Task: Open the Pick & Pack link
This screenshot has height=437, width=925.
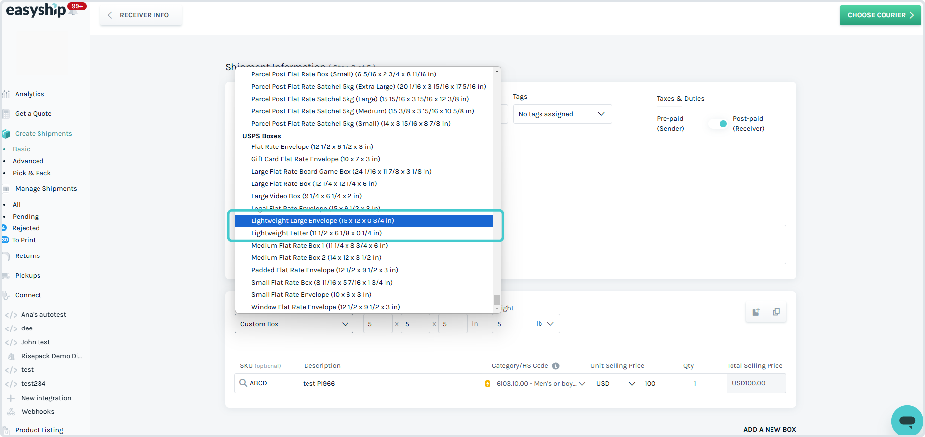Action: (x=32, y=173)
